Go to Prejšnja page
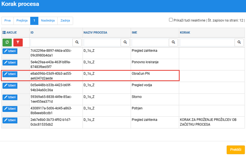 pos(22,21)
